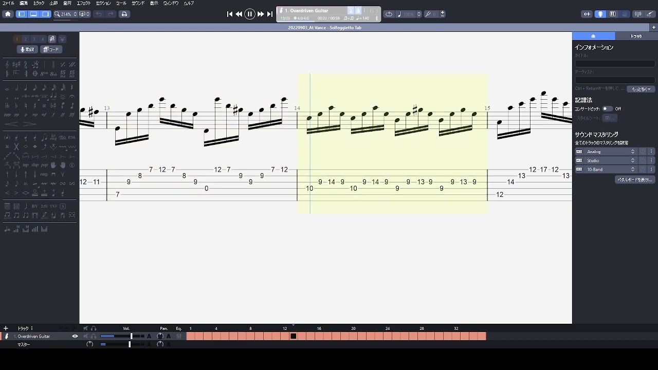
Task: Open the 214% zoom level dropdown
Action: [66, 14]
